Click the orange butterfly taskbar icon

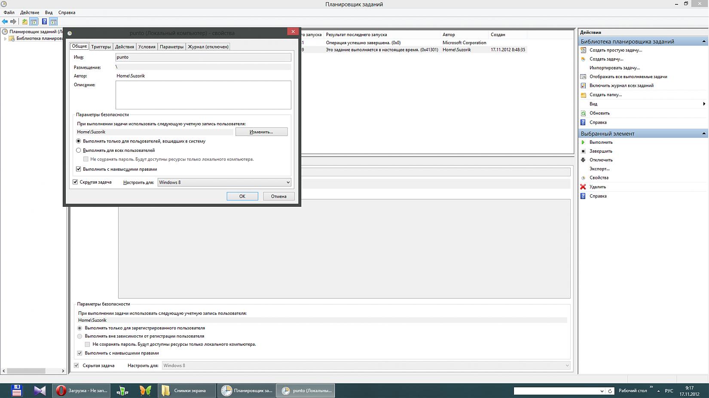click(x=145, y=390)
